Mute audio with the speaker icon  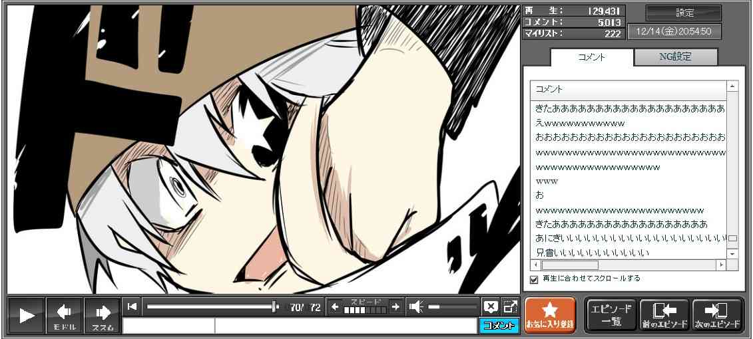pyautogui.click(x=416, y=306)
